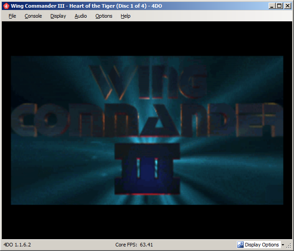The width and height of the screenshot is (294, 251).
Task: Open the Options menu
Action: [x=104, y=16]
